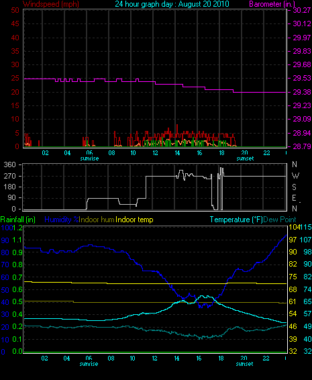Click the sunrise marker under windspeed graph
312x380 pixels.
pos(89,158)
